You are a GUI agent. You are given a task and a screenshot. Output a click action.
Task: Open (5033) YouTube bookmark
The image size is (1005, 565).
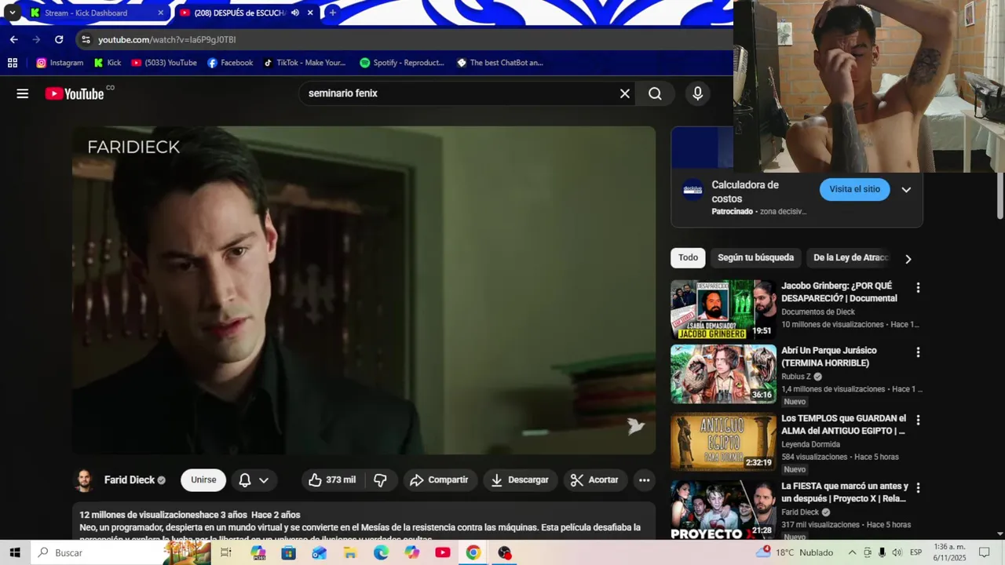click(x=164, y=63)
